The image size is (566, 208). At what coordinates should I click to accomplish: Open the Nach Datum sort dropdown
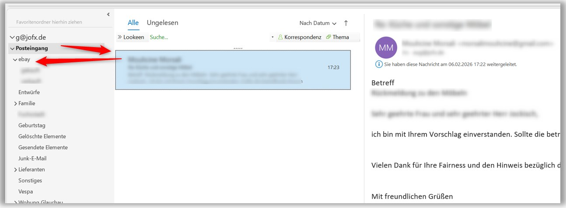coord(318,23)
